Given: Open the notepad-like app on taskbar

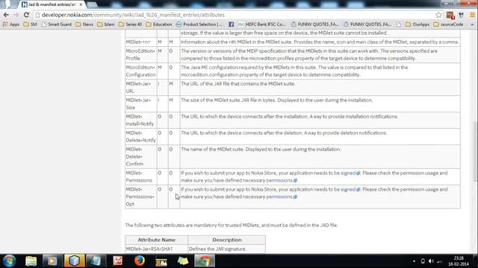Looking at the screenshot, I should [96, 261].
